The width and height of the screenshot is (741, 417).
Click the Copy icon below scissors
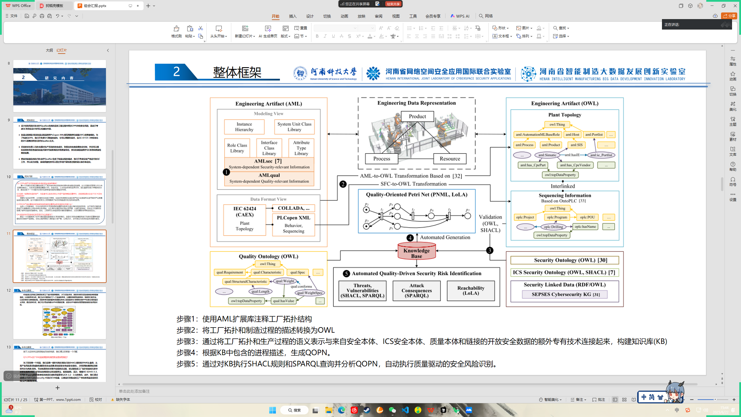point(201,36)
